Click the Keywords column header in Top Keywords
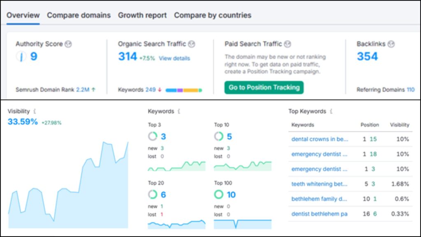 click(303, 125)
